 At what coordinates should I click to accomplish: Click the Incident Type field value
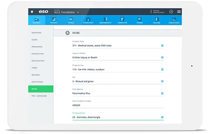click(92, 46)
